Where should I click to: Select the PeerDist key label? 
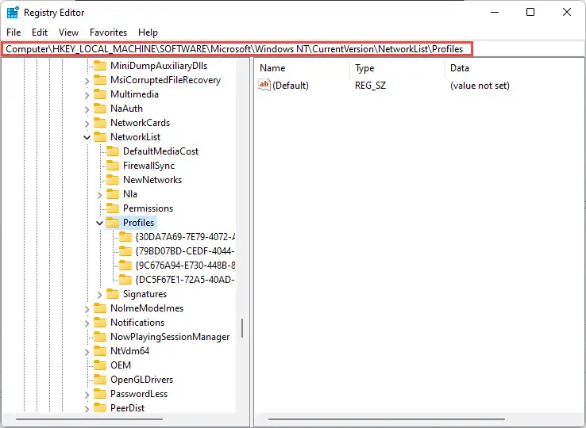tap(127, 408)
